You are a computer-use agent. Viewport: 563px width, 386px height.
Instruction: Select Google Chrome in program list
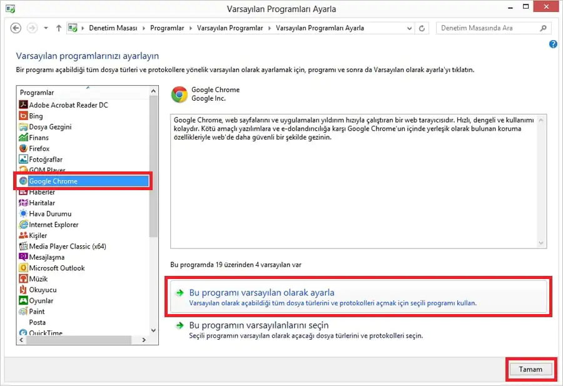click(83, 181)
